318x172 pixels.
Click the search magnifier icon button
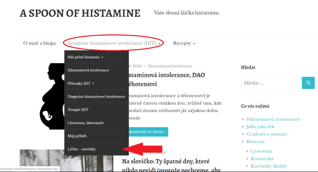[308, 83]
